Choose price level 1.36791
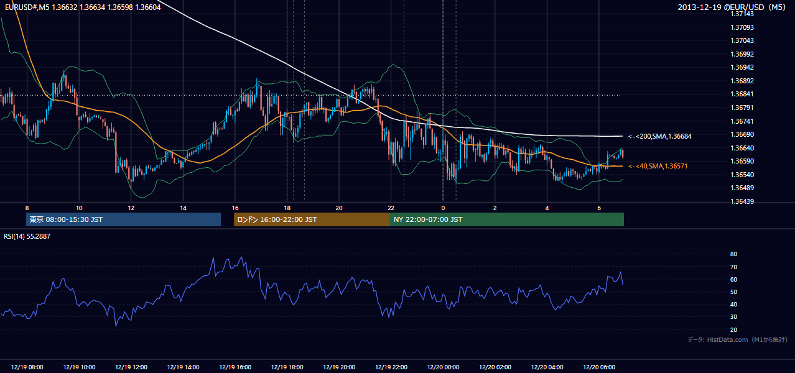The width and height of the screenshot is (795, 373). [x=742, y=108]
